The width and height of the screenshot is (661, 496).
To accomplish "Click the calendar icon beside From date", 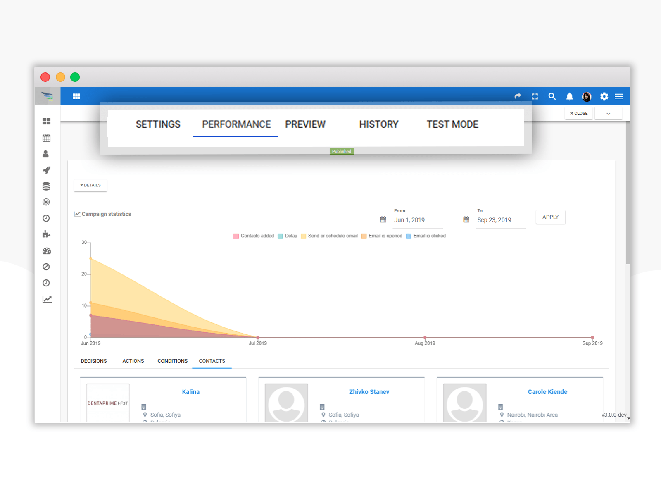I will (x=383, y=219).
